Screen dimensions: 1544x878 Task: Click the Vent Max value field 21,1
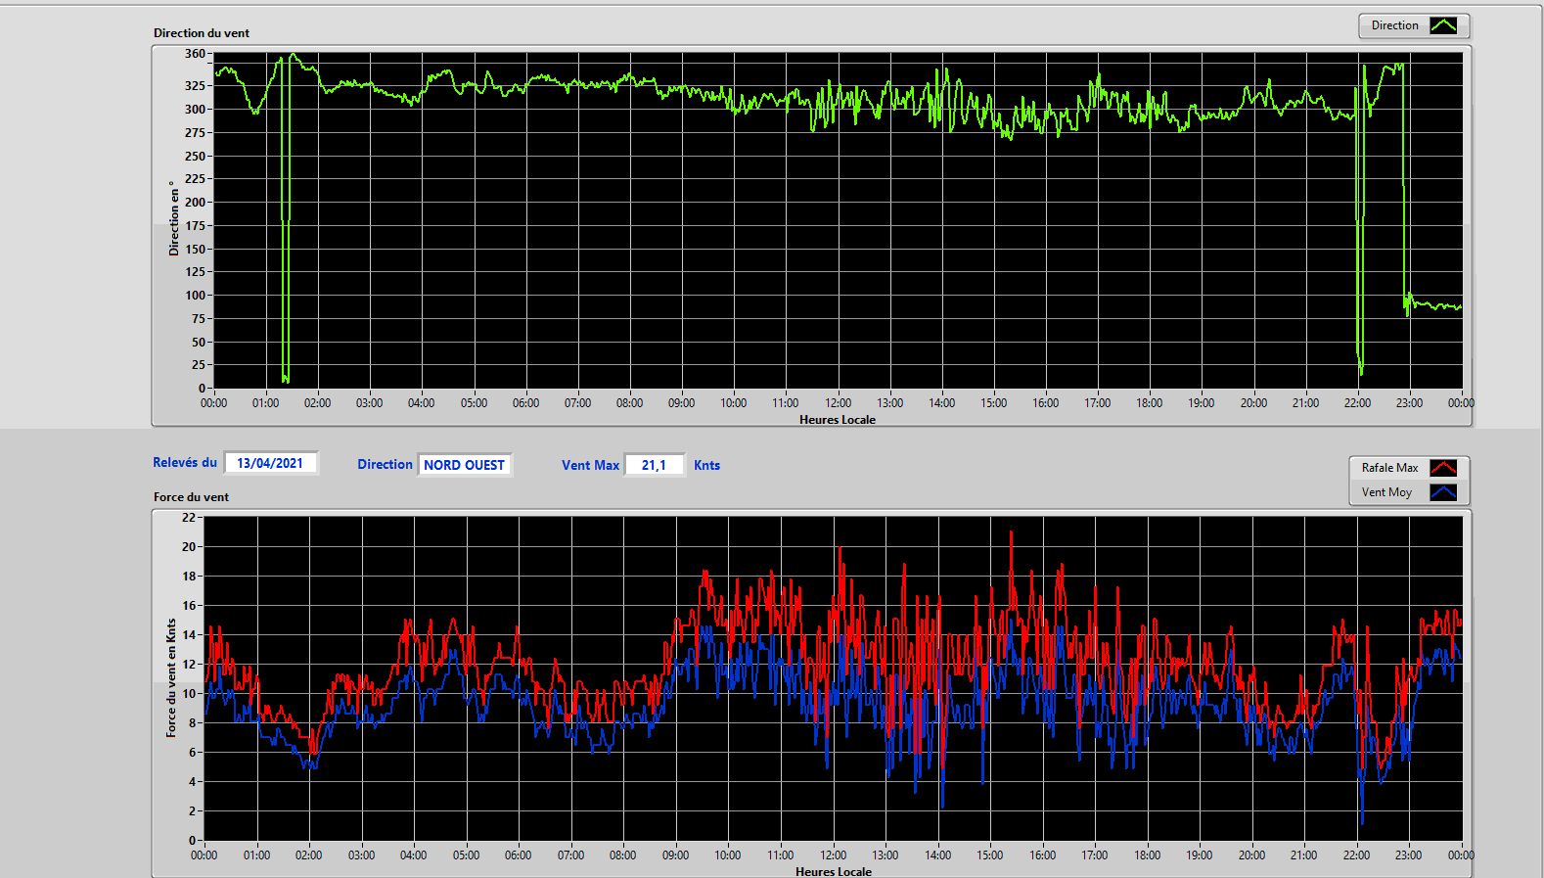coord(654,465)
